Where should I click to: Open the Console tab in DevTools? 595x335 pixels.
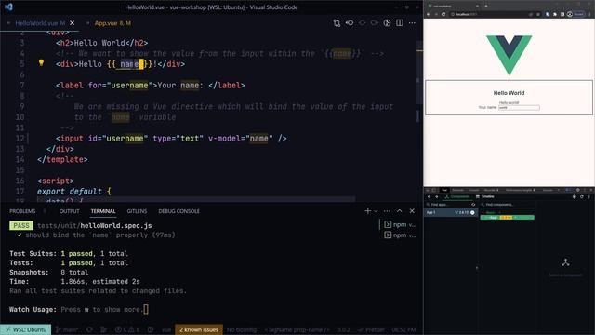(473, 190)
